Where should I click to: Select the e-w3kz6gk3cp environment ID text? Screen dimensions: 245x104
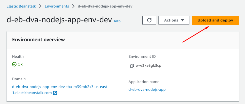(148, 66)
